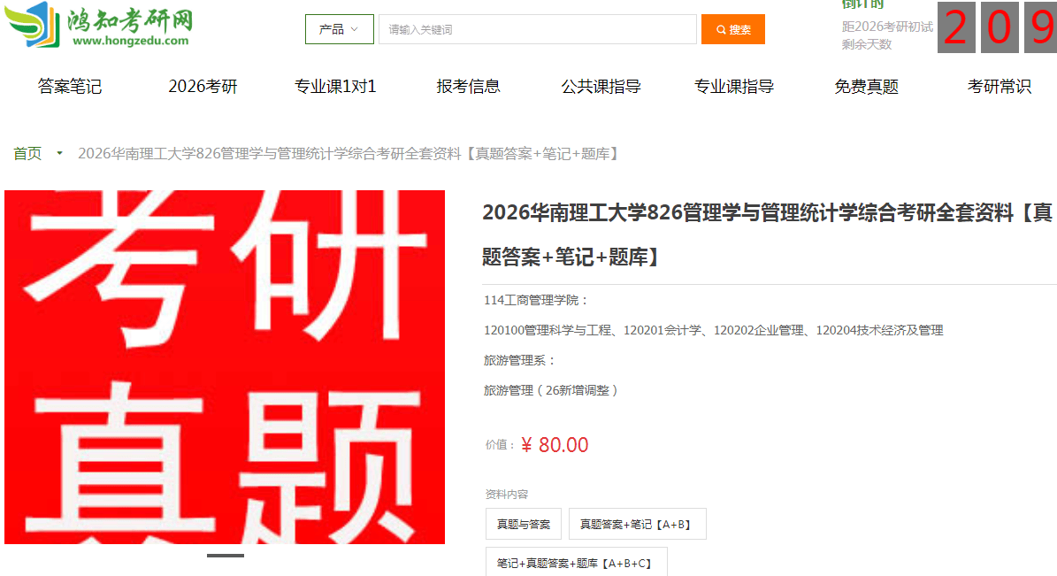Click the 鸿知考研网 site logo
The image size is (1057, 576).
[x=98, y=24]
